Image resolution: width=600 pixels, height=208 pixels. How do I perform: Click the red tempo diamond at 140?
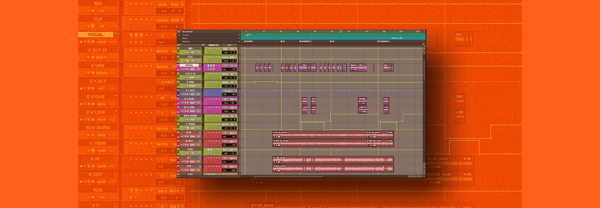tap(245, 35)
